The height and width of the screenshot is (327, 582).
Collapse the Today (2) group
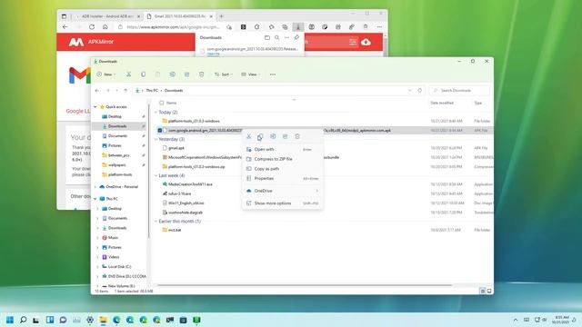point(156,113)
